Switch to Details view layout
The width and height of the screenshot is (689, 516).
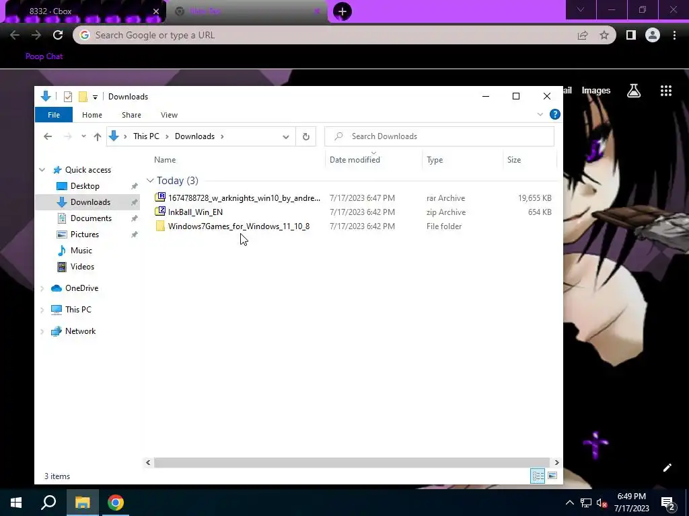tap(538, 476)
